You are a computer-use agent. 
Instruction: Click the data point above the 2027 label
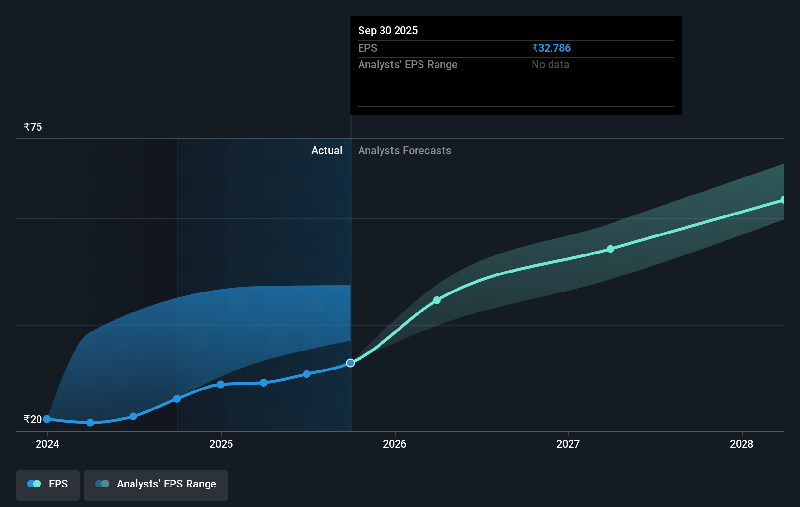tap(610, 249)
